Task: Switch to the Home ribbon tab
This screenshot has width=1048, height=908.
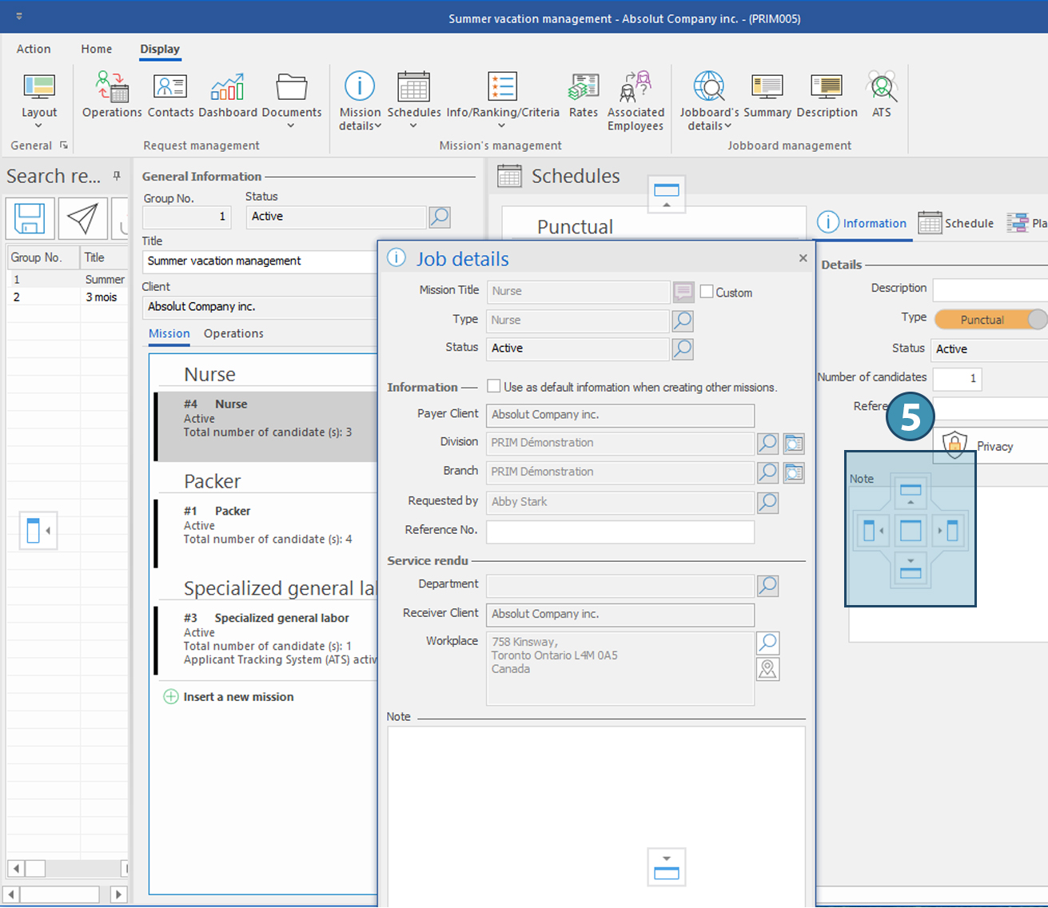Action: tap(96, 49)
